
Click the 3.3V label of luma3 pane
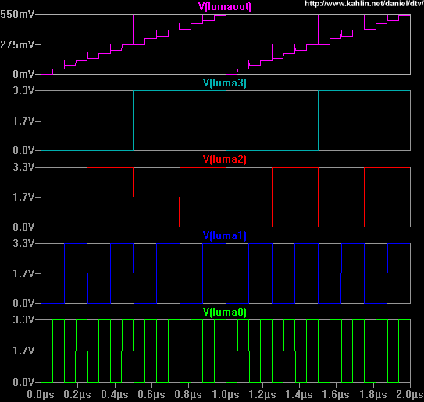coord(23,90)
